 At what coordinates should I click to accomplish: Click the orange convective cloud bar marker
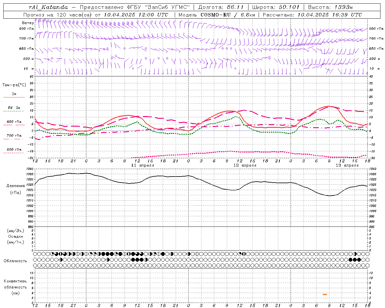[325, 294]
